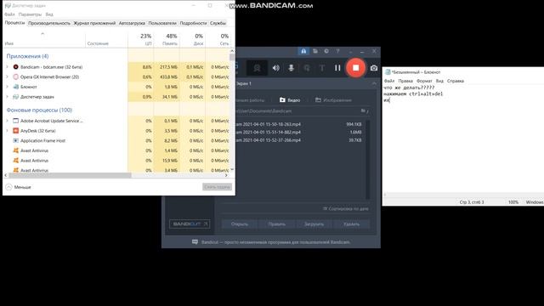Open the output folder icon in Bandicam title bar
Image resolution: width=544 pixels, height=306 pixels.
(x=315, y=51)
